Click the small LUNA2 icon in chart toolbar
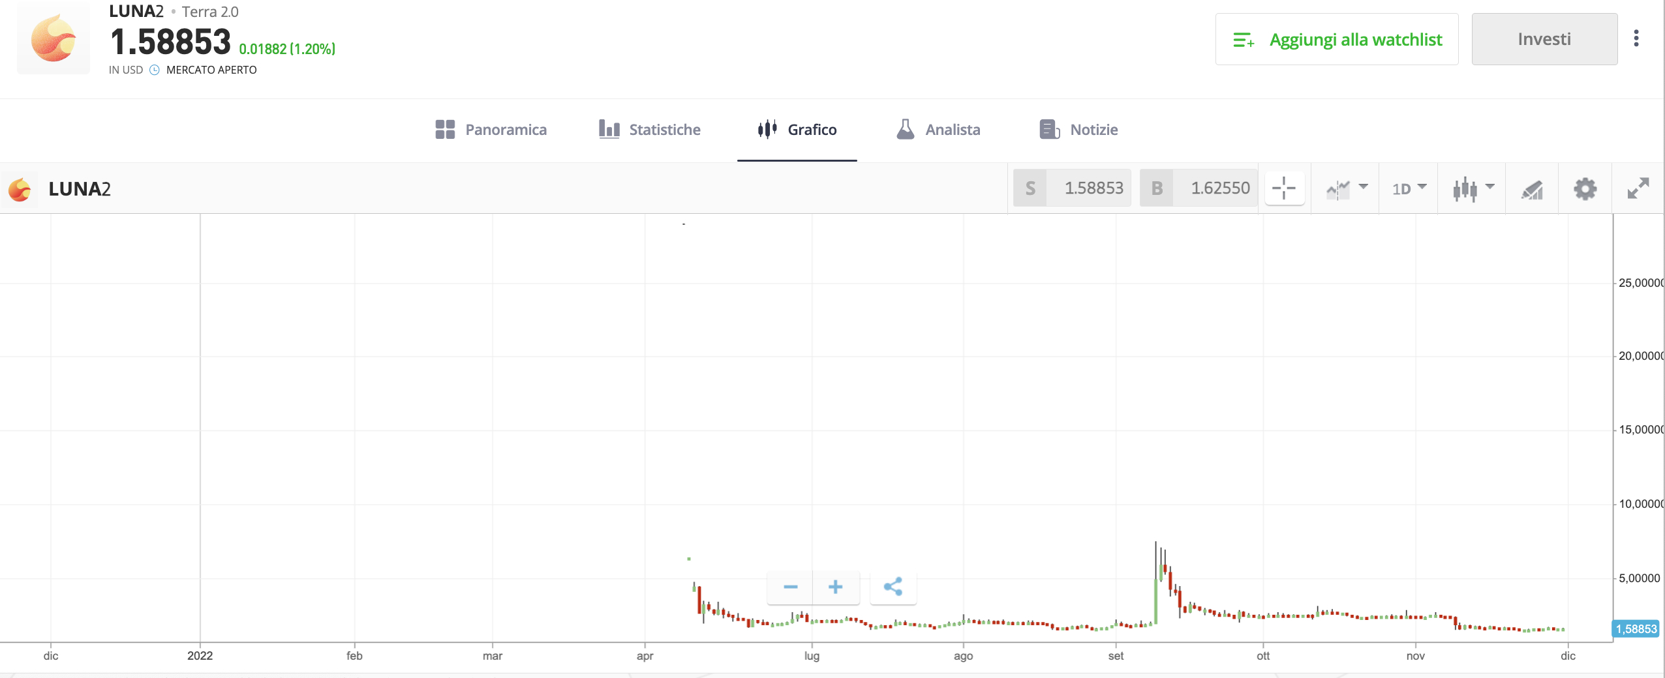Screen dimensions: 1665x678 (20, 189)
